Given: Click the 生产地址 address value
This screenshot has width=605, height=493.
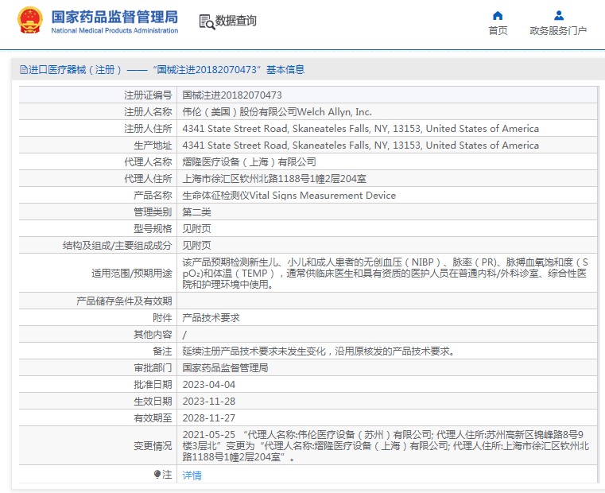Looking at the screenshot, I should (x=360, y=146).
